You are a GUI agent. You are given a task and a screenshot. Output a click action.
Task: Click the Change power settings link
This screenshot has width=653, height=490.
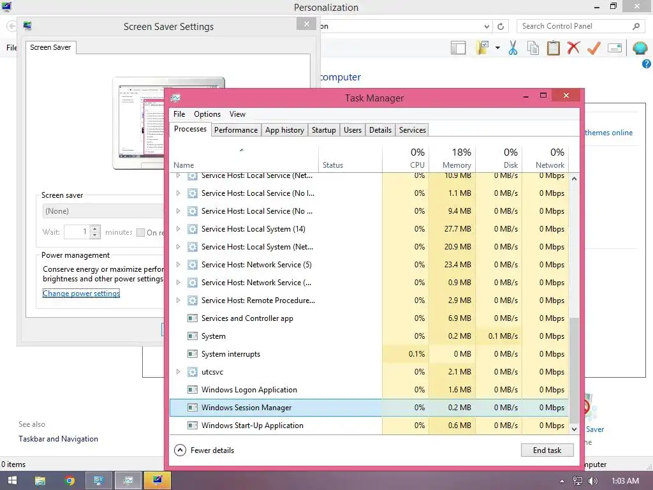[81, 293]
